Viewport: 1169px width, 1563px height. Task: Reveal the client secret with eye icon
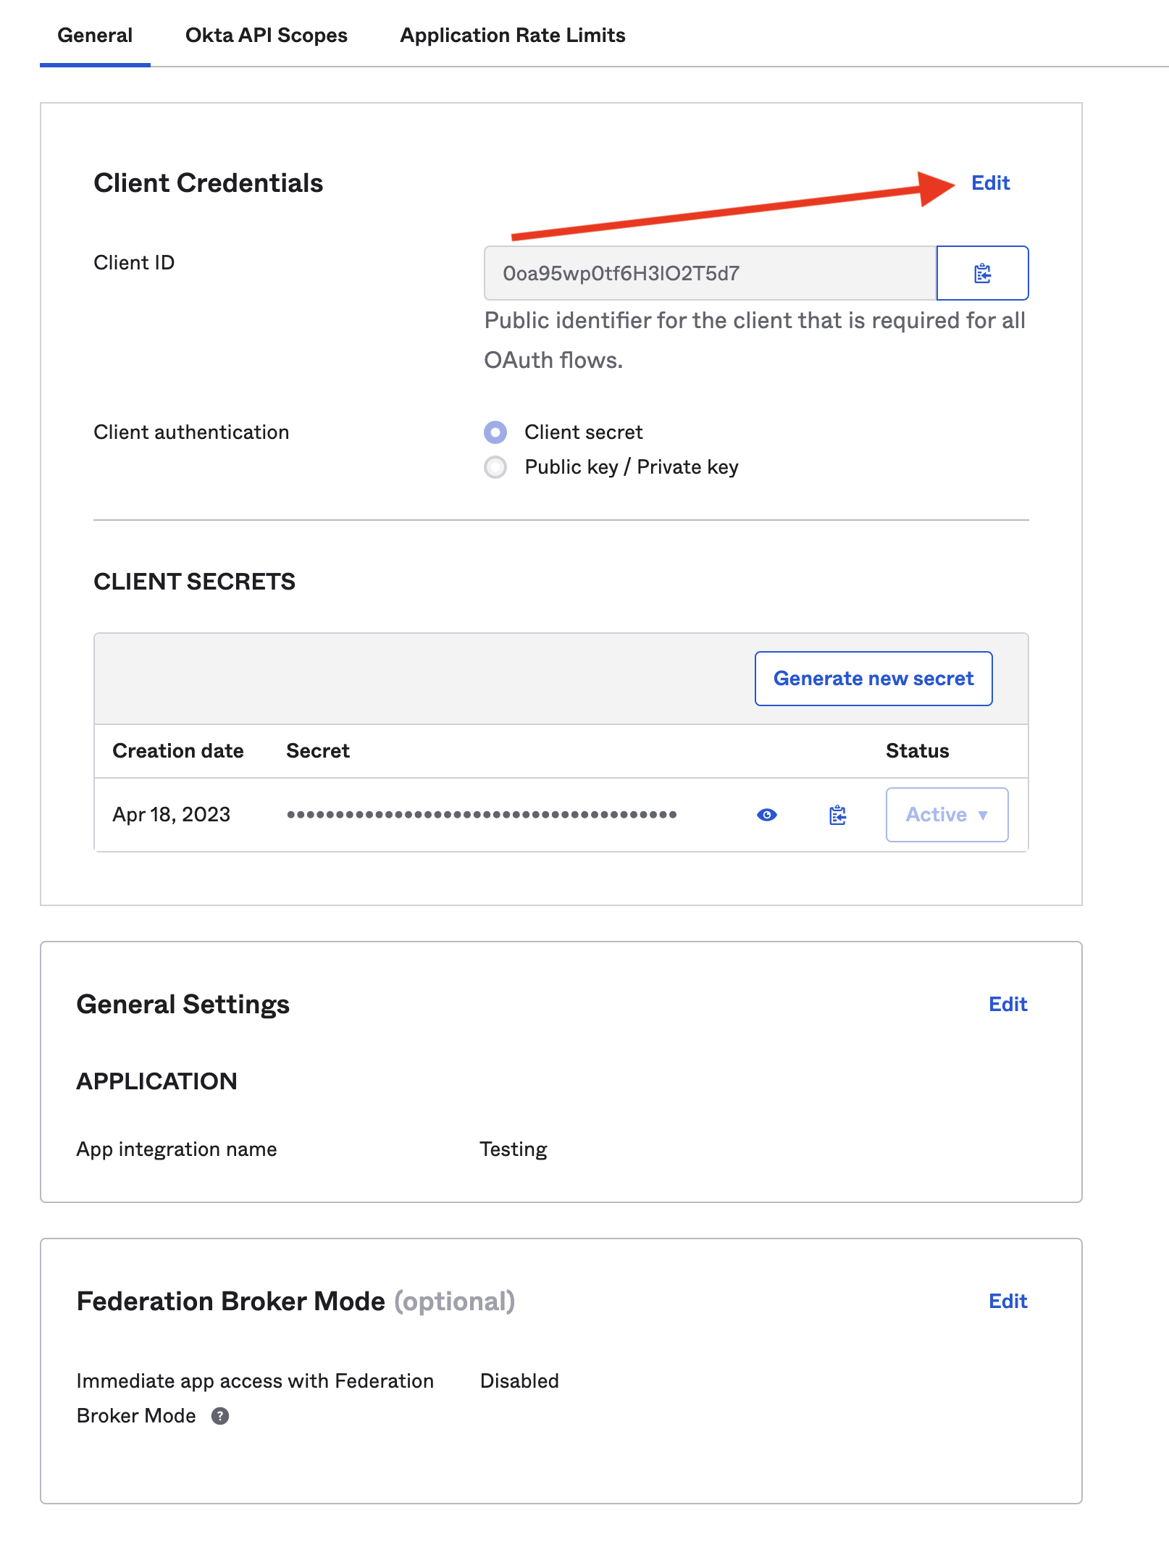coord(766,815)
